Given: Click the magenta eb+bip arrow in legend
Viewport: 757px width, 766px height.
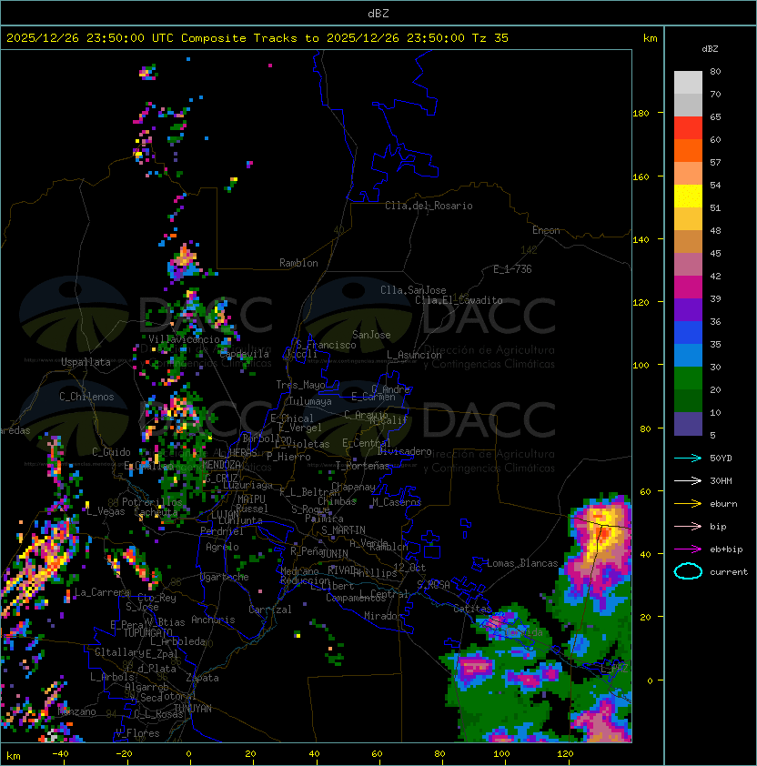Looking at the screenshot, I should [688, 549].
